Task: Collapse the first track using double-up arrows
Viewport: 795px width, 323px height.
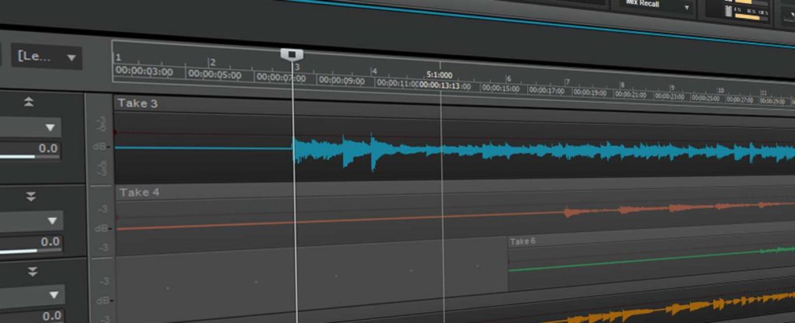Action: [30, 102]
